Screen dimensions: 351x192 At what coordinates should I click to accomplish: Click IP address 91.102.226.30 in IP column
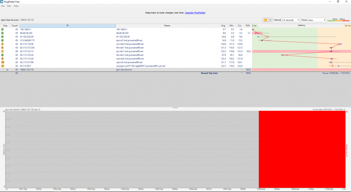pyautogui.click(x=27, y=37)
